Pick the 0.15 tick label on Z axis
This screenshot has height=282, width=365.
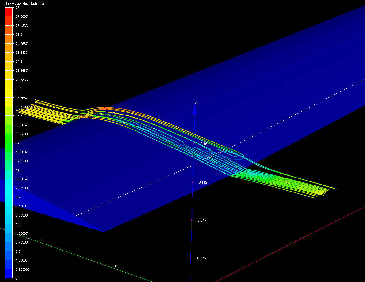coord(204,144)
